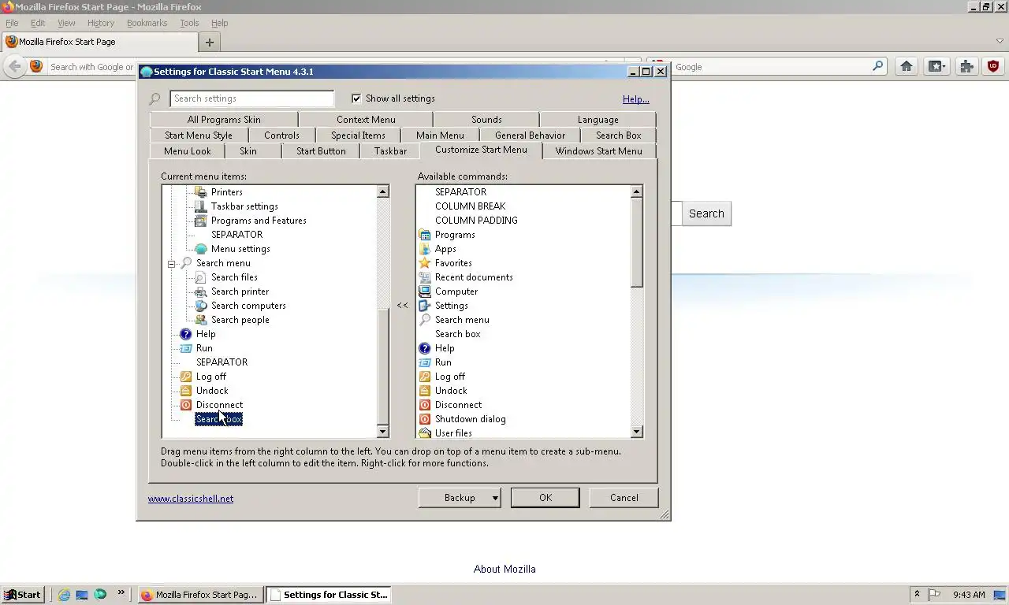Viewport: 1009px width, 605px height.
Task: Switch to the Search Box tab
Action: pos(619,135)
